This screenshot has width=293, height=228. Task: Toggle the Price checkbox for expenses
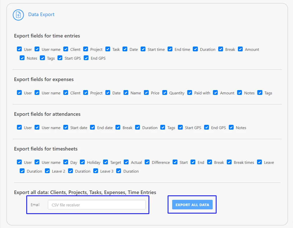(x=146, y=93)
